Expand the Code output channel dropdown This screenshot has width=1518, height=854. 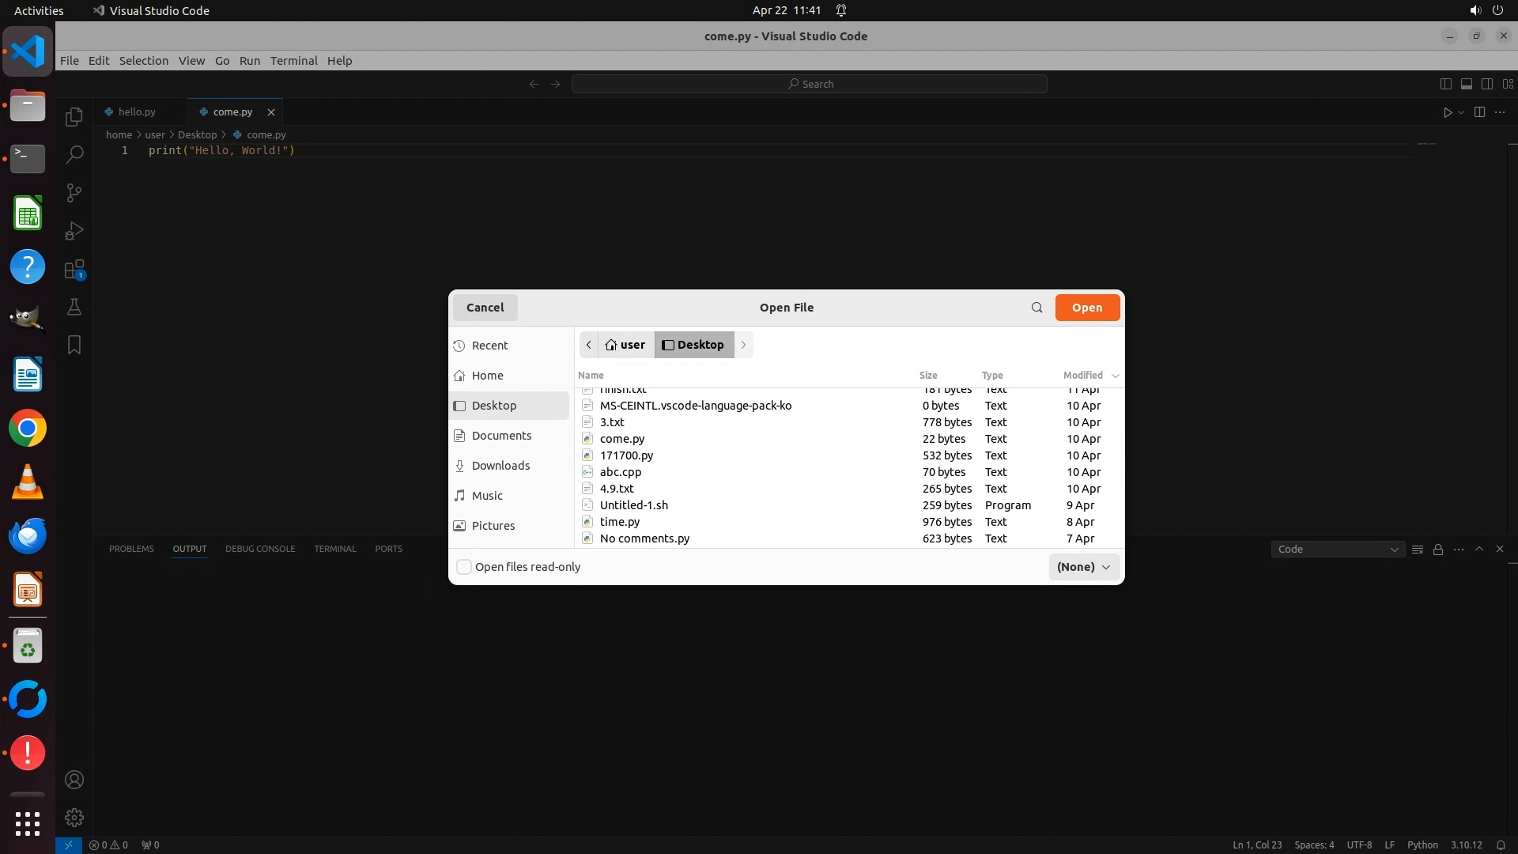1337,550
